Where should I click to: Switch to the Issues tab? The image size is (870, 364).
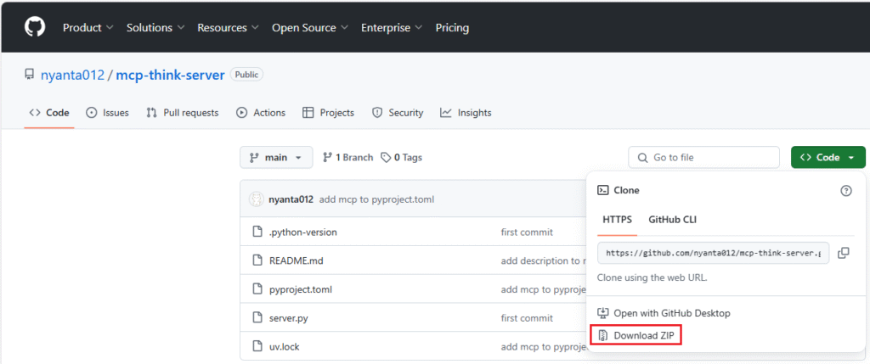pos(107,113)
